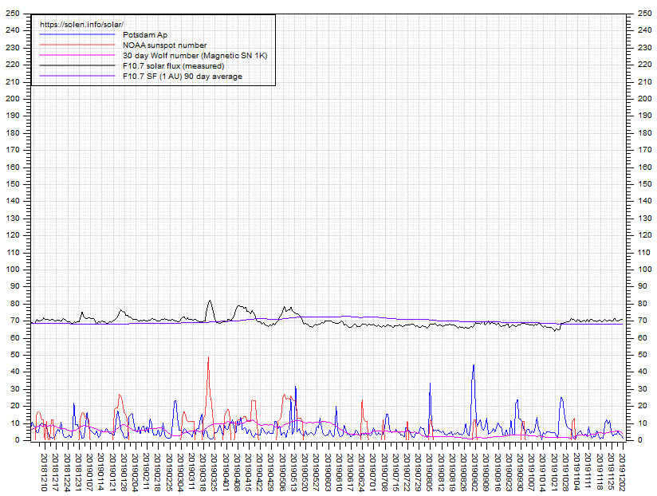Click the 250 label on the right axis
This screenshot has height=496, width=657.
pyautogui.click(x=645, y=14)
